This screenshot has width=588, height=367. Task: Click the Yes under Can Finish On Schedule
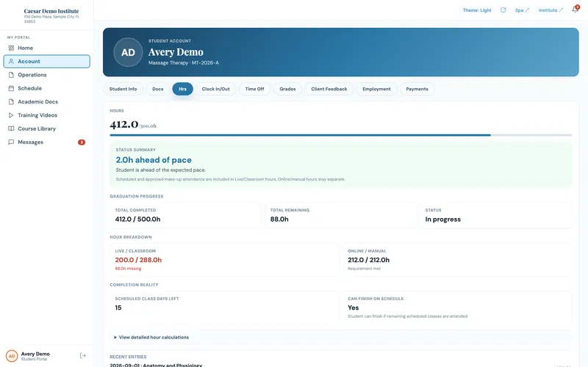coord(354,308)
